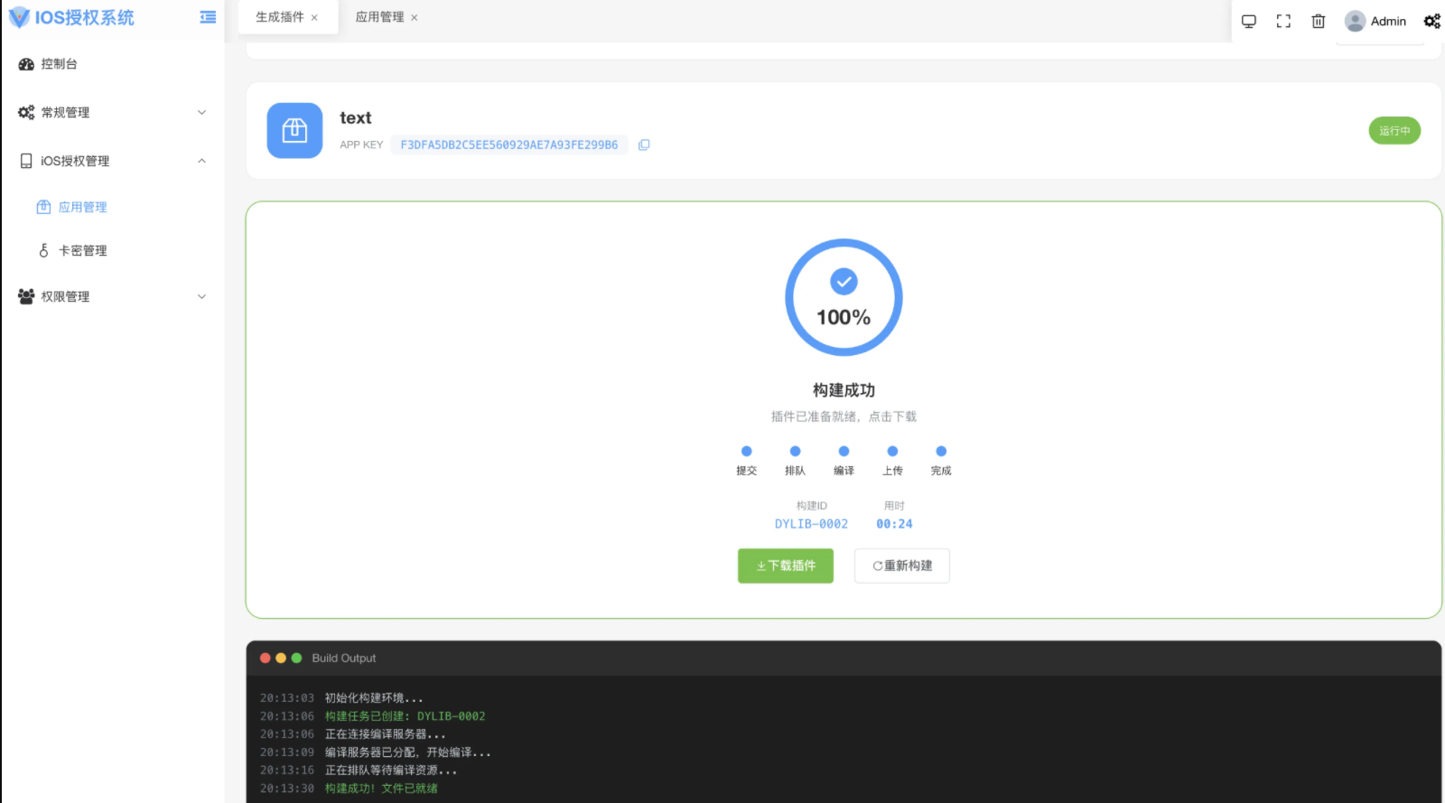
Task: Click the monitor display icon in header
Action: click(1249, 22)
